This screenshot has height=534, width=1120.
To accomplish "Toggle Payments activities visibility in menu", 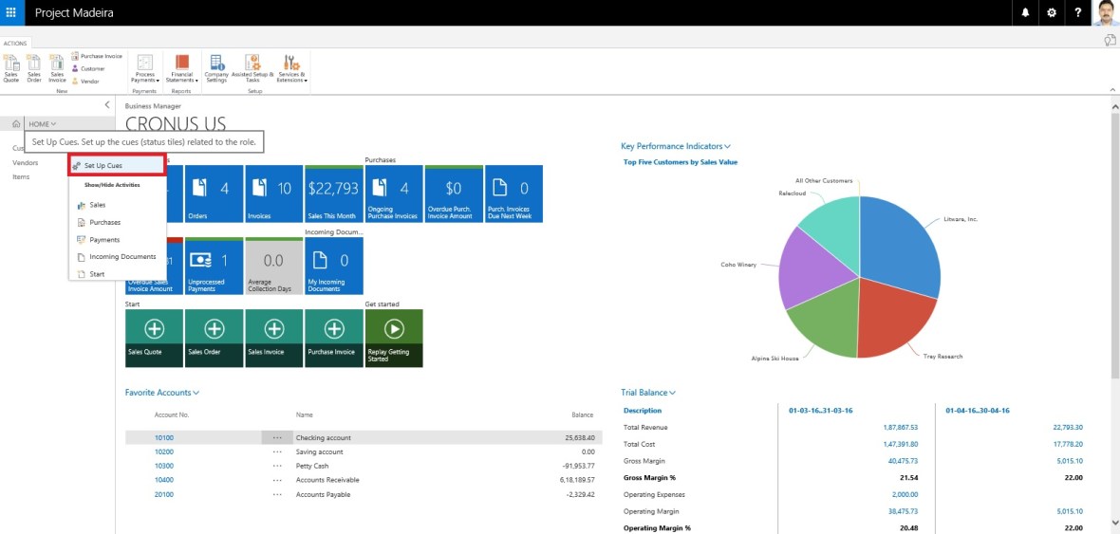I will [x=104, y=240].
